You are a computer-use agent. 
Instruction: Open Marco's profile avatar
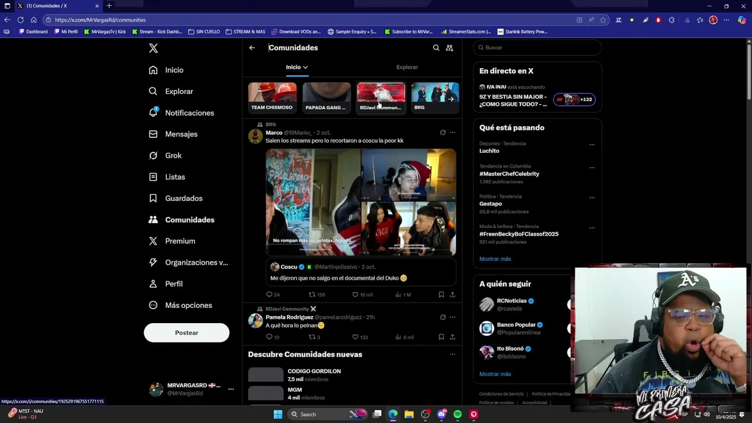tap(255, 136)
